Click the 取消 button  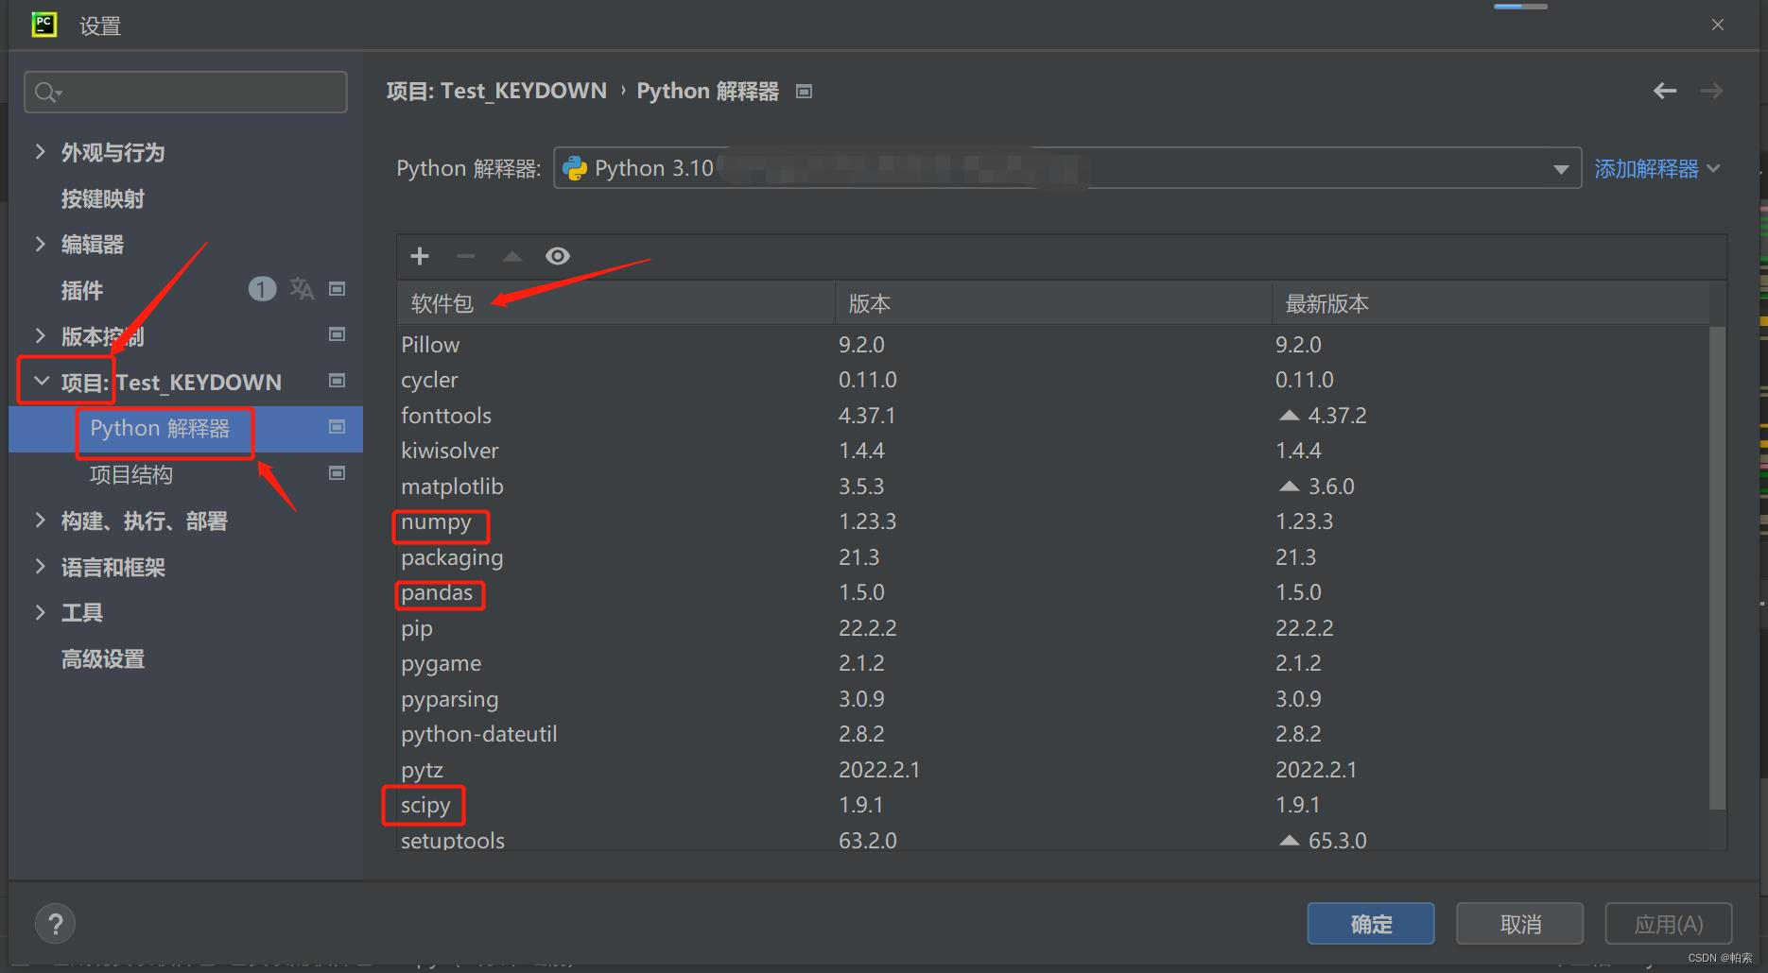pyautogui.click(x=1520, y=924)
